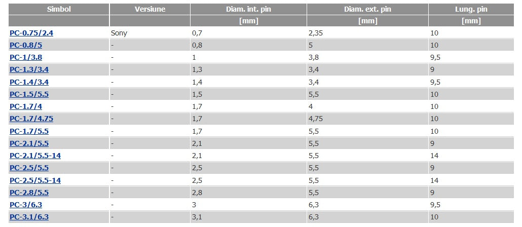Open the PC-2.5/5.5-14 link

pyautogui.click(x=35, y=180)
